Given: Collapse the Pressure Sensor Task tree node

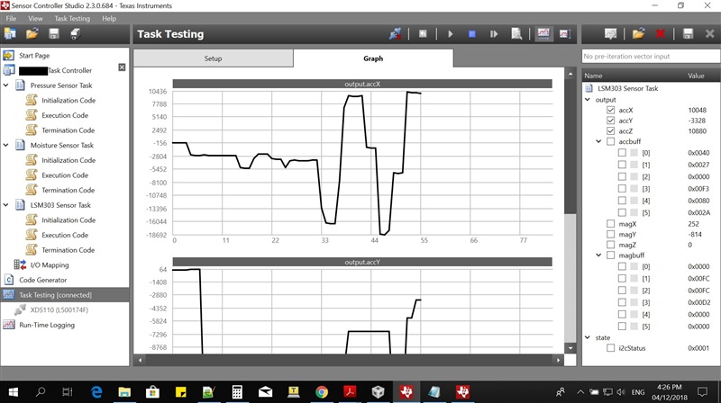Looking at the screenshot, I should (6, 85).
